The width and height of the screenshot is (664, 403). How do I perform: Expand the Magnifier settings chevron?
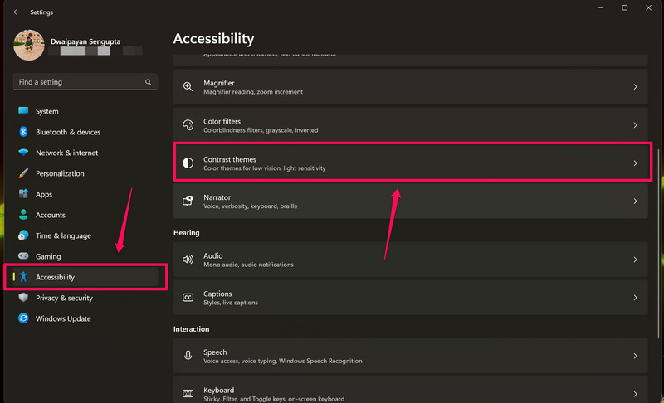coord(635,87)
